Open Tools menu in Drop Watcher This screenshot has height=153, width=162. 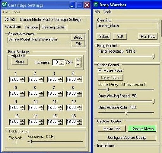(107, 12)
